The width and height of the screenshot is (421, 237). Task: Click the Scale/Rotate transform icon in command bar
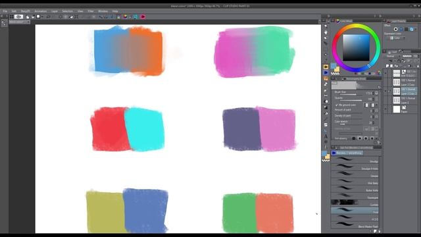coord(76,17)
